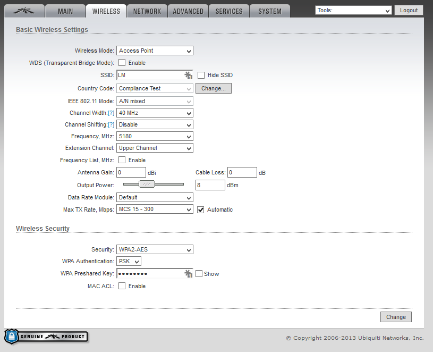The width and height of the screenshot is (433, 352).
Task: Click the icon beside WPA Preshared Key
Action: coord(188,274)
